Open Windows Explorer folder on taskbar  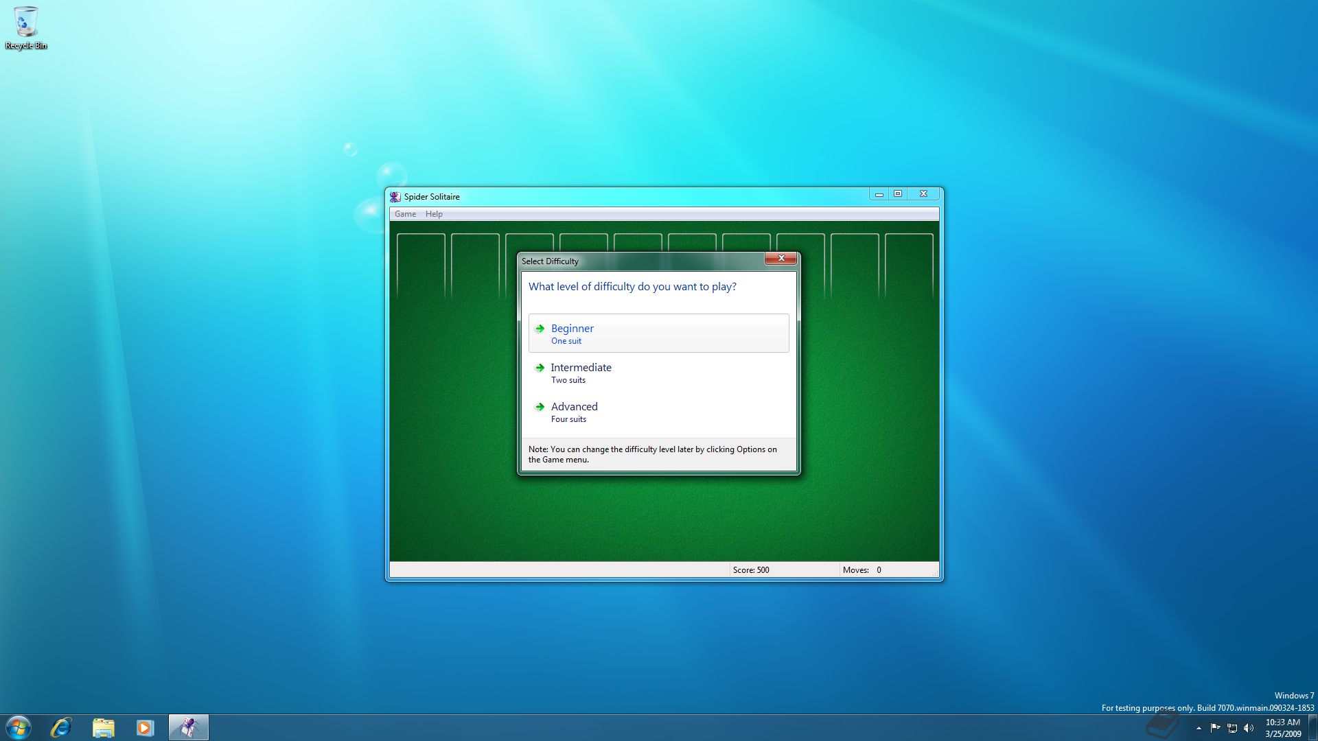tap(103, 727)
